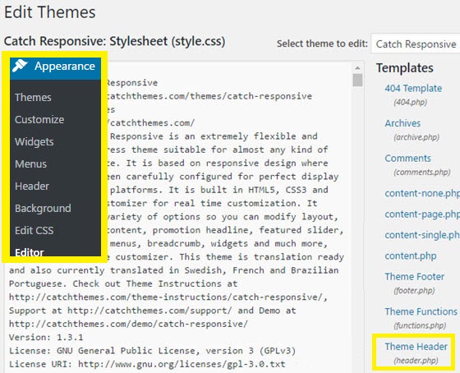The image size is (460, 373).
Task: Click the 'Select theme to edit:' label
Action: 322,44
